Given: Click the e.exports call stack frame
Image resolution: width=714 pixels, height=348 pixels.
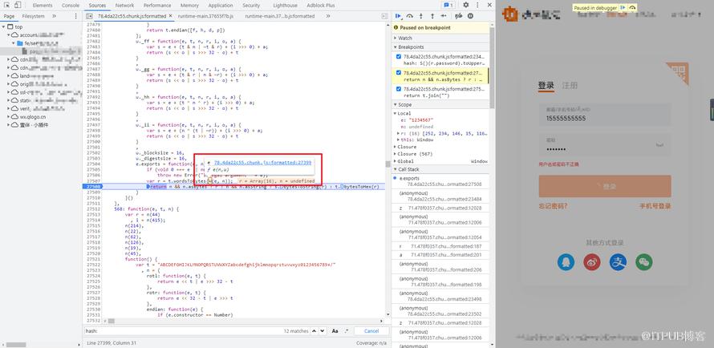Looking at the screenshot, I should (x=440, y=181).
